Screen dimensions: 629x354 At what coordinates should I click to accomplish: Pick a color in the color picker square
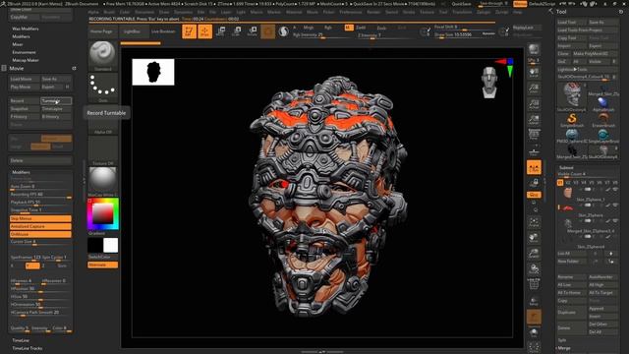(x=102, y=214)
